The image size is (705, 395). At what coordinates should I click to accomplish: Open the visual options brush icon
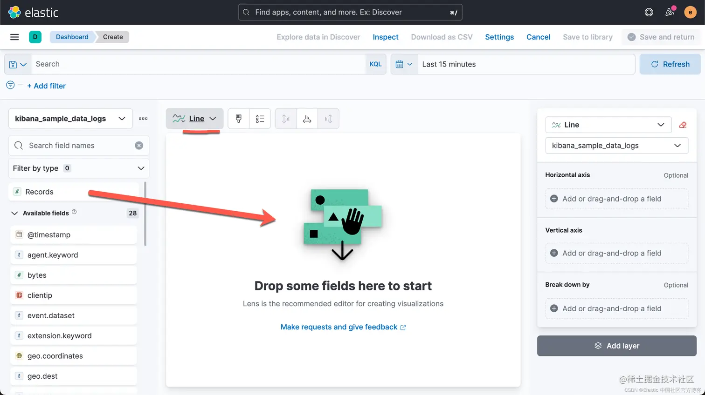239,119
